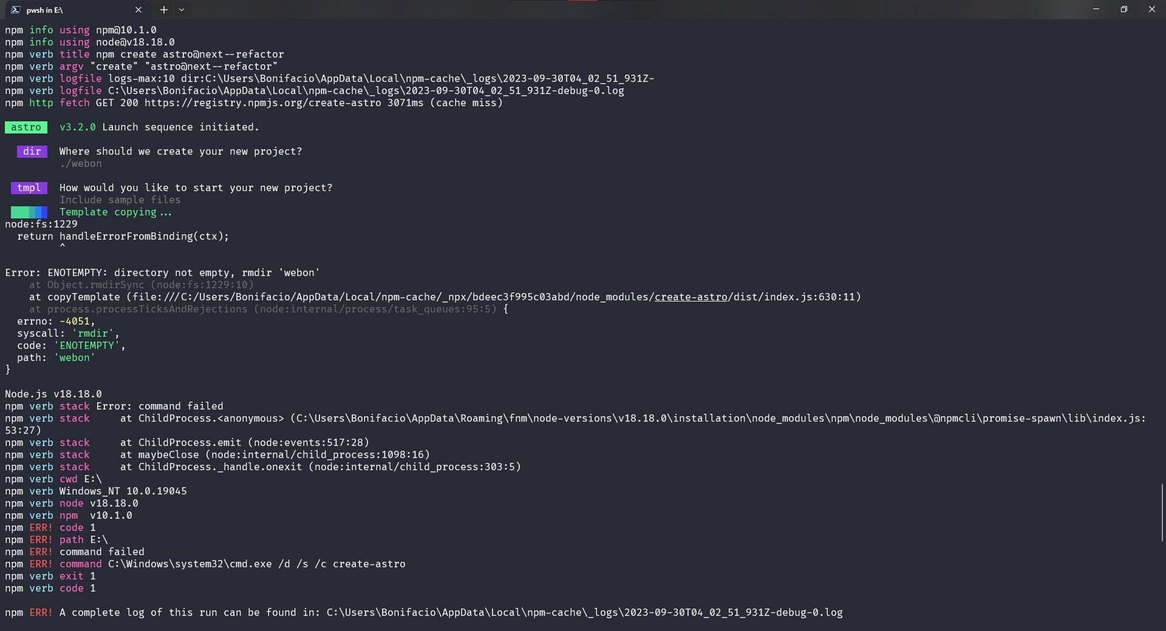Click the astro badge next to v3.2.0
The width and height of the screenshot is (1166, 631).
click(26, 127)
